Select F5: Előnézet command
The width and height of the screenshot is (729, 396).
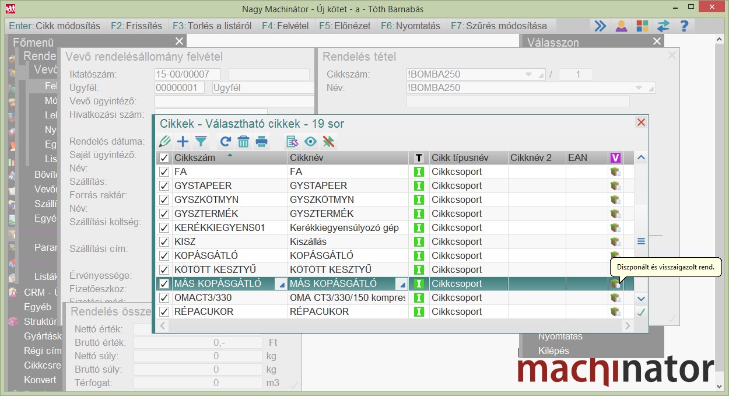pyautogui.click(x=345, y=26)
